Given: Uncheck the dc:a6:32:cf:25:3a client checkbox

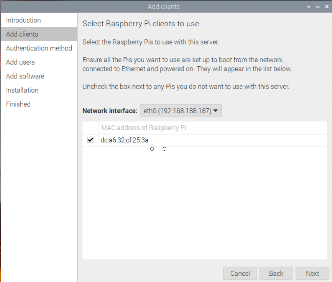Looking at the screenshot, I should (90, 140).
